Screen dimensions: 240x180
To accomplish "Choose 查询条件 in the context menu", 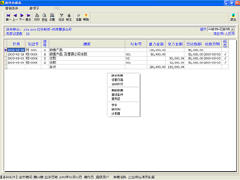I will tap(117, 95).
